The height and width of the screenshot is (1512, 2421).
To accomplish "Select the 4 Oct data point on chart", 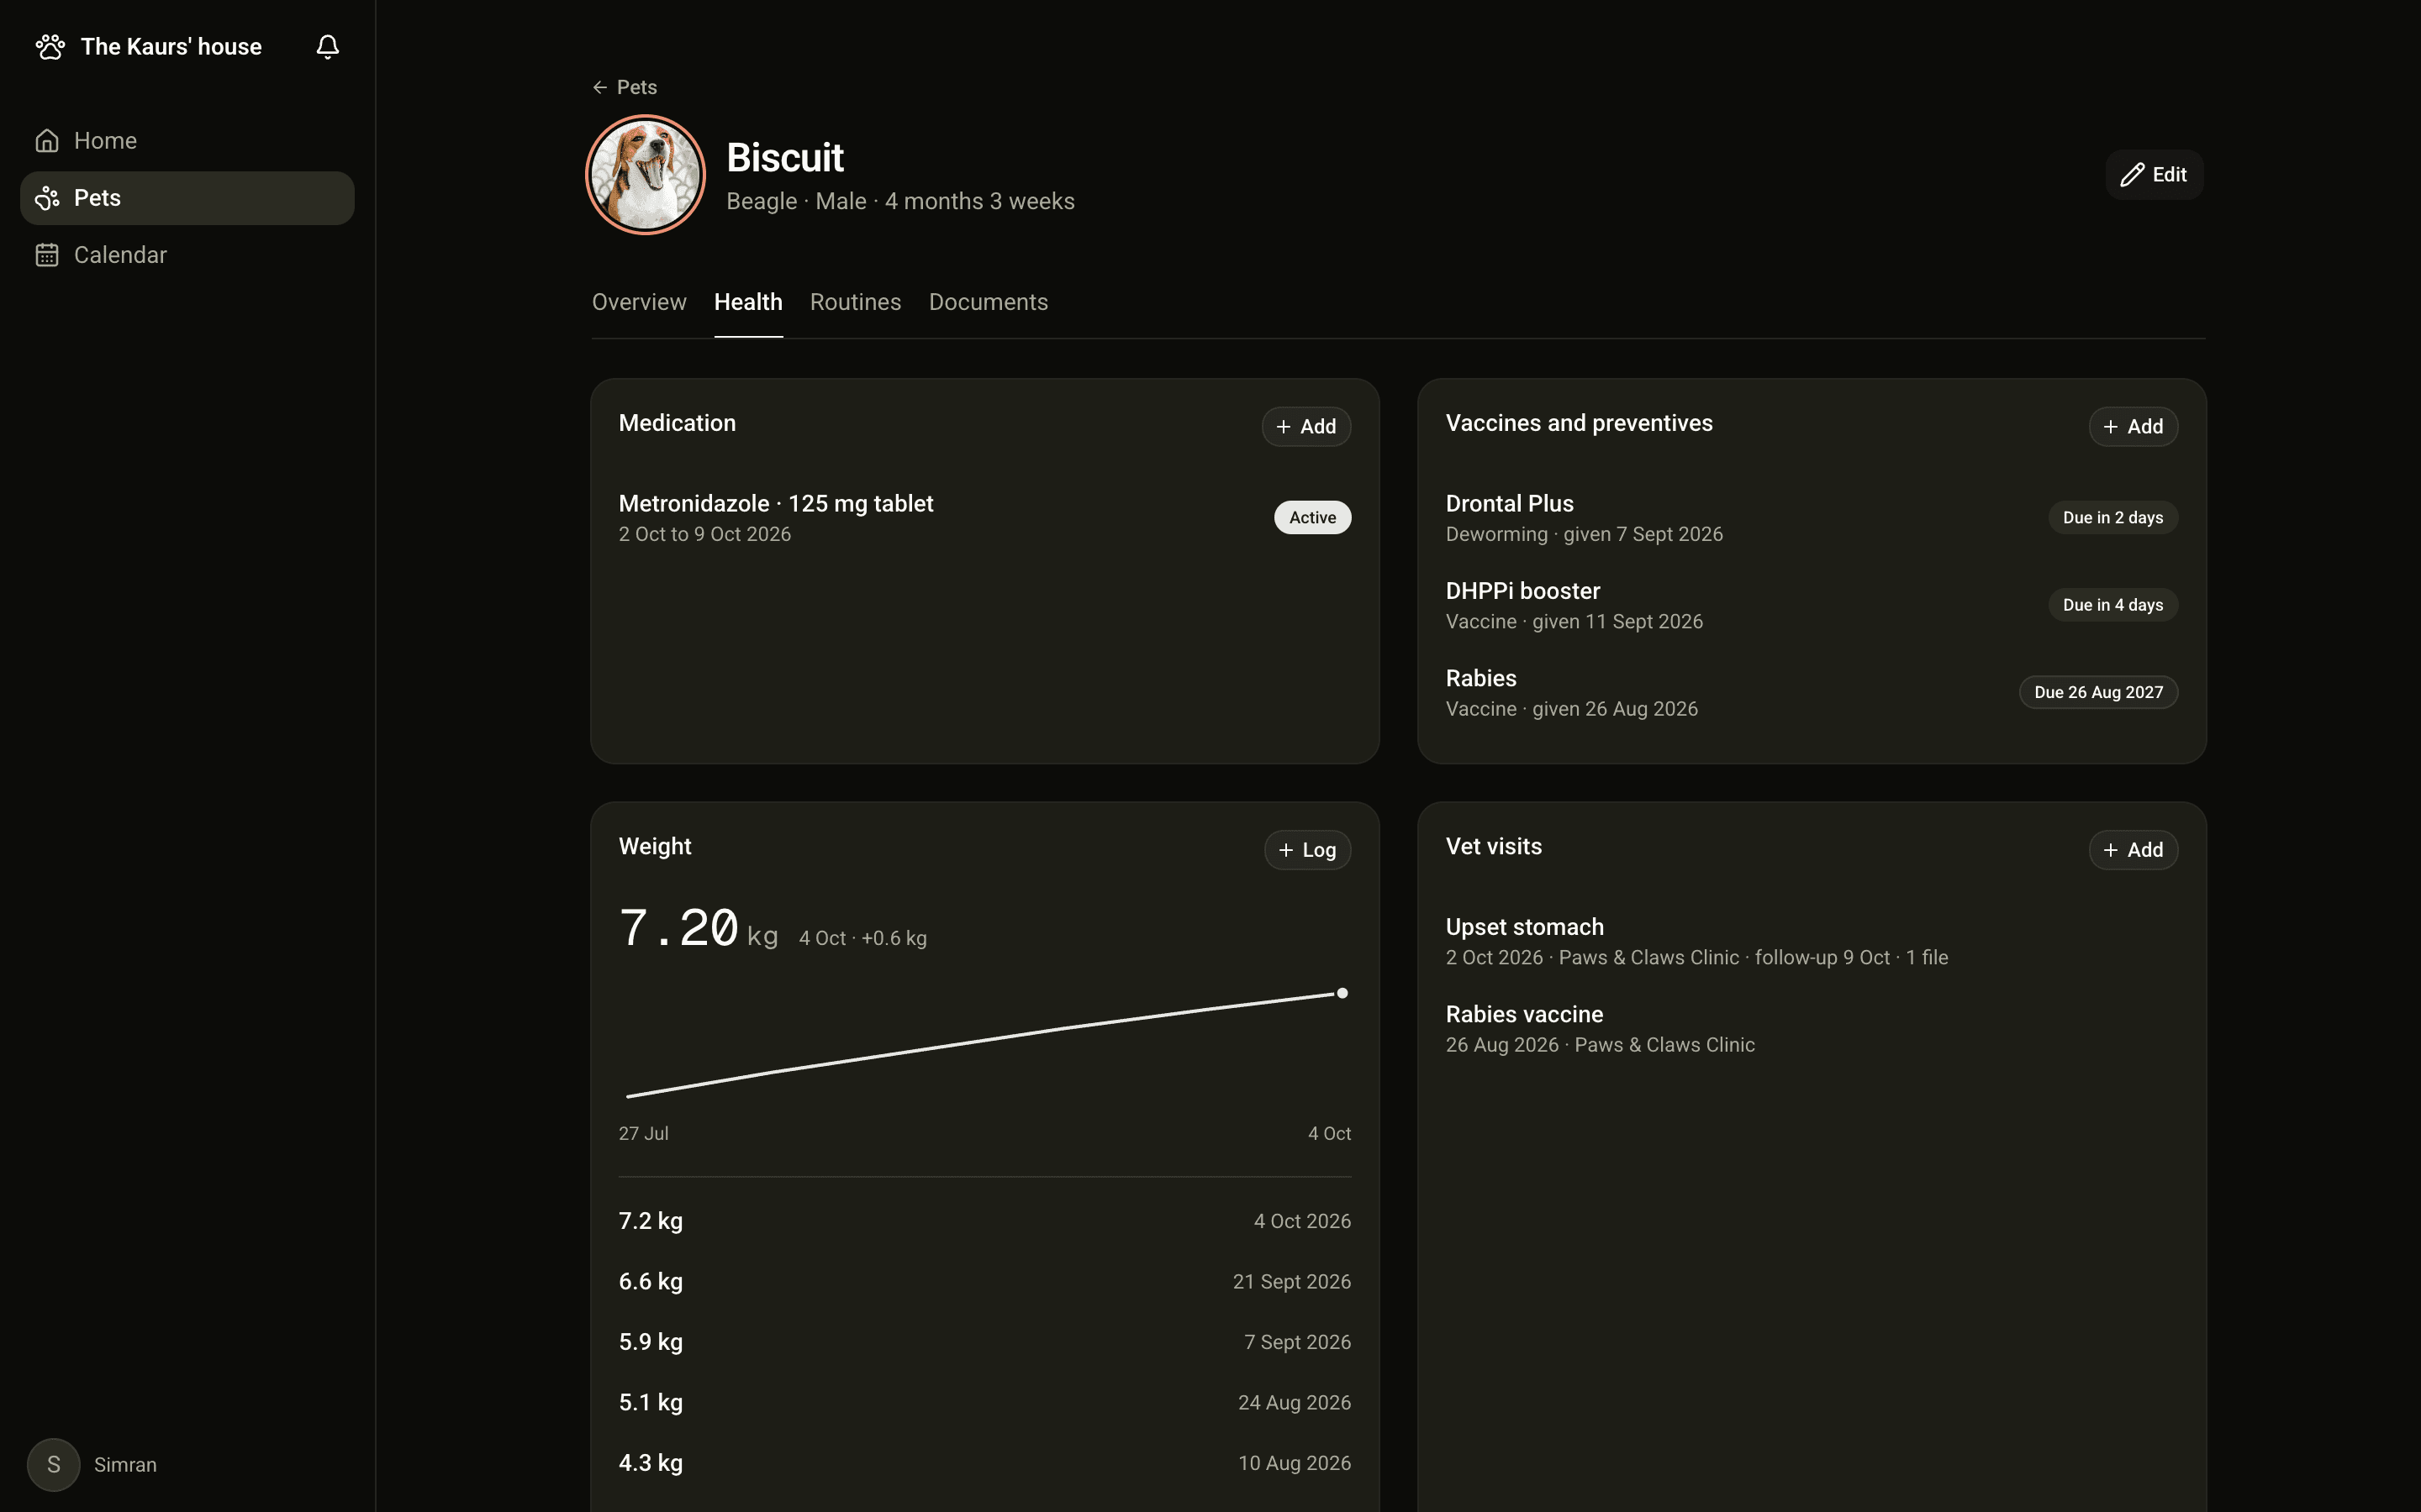I will (x=1342, y=993).
